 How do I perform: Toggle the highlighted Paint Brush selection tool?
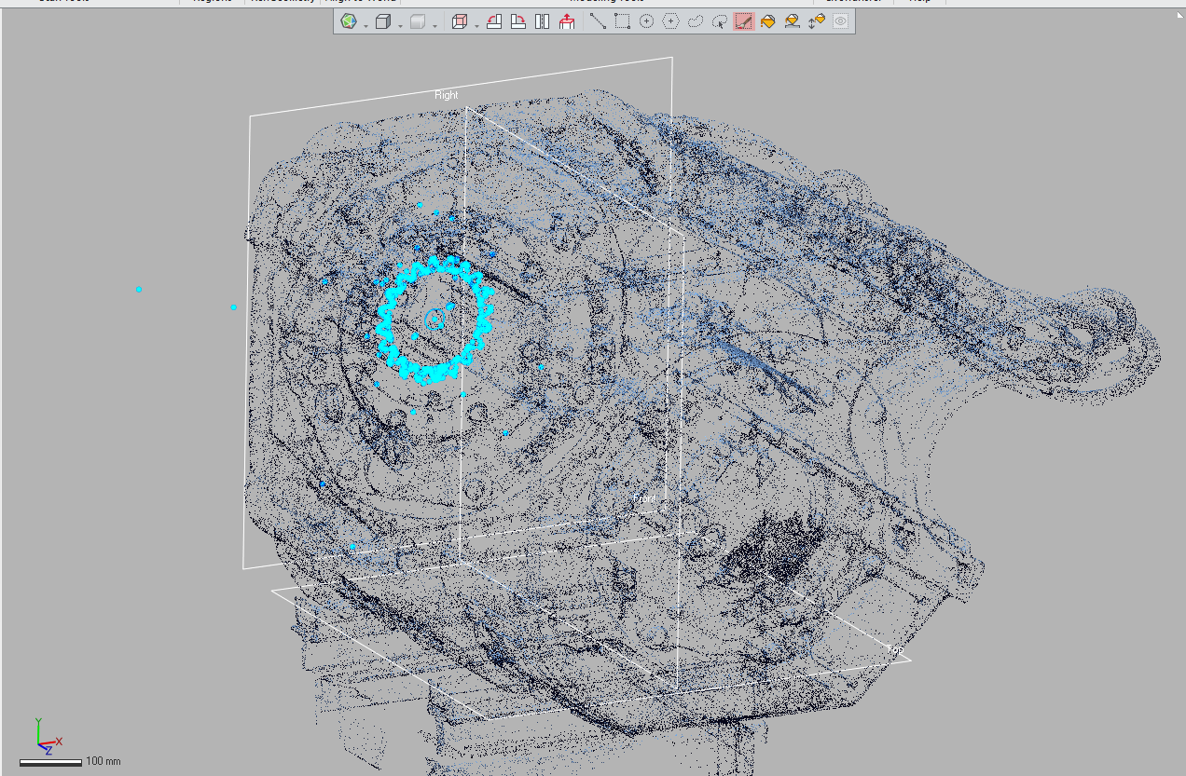tap(743, 21)
